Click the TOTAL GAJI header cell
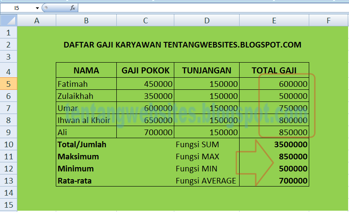349x212 pixels. [274, 70]
